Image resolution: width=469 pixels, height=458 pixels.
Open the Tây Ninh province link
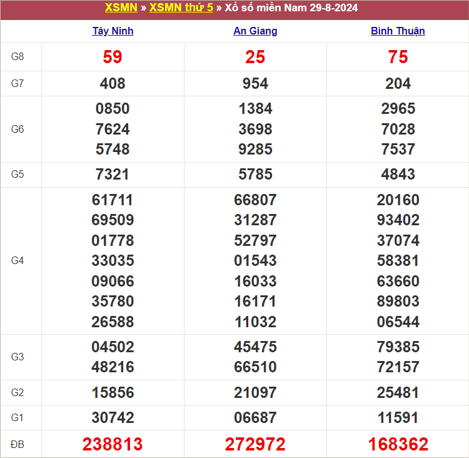[x=113, y=31]
